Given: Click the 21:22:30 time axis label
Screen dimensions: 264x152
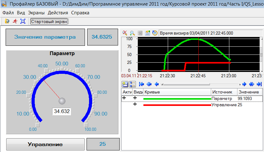Looking at the screenshot, I should tap(167, 76).
